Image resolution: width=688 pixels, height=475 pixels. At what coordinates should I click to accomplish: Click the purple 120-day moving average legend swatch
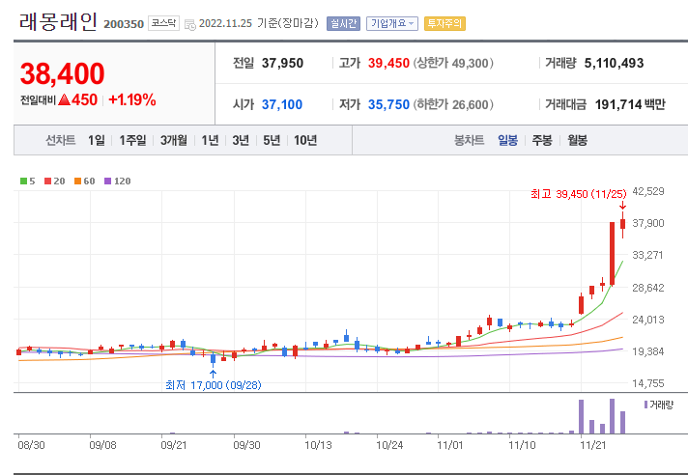point(107,181)
